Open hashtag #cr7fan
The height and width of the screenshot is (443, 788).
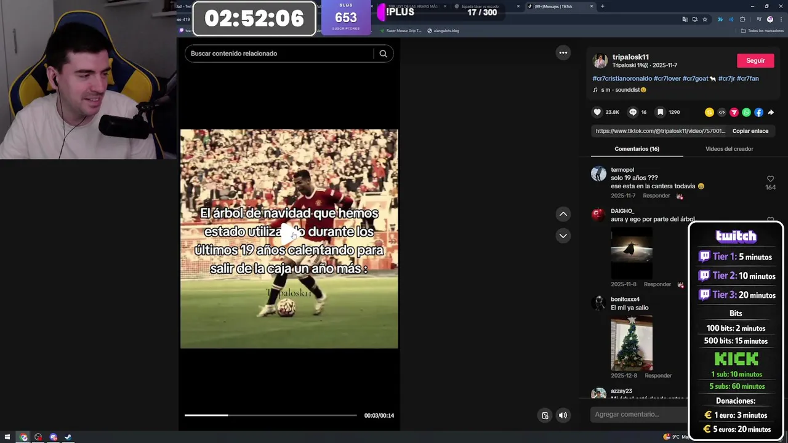point(747,79)
